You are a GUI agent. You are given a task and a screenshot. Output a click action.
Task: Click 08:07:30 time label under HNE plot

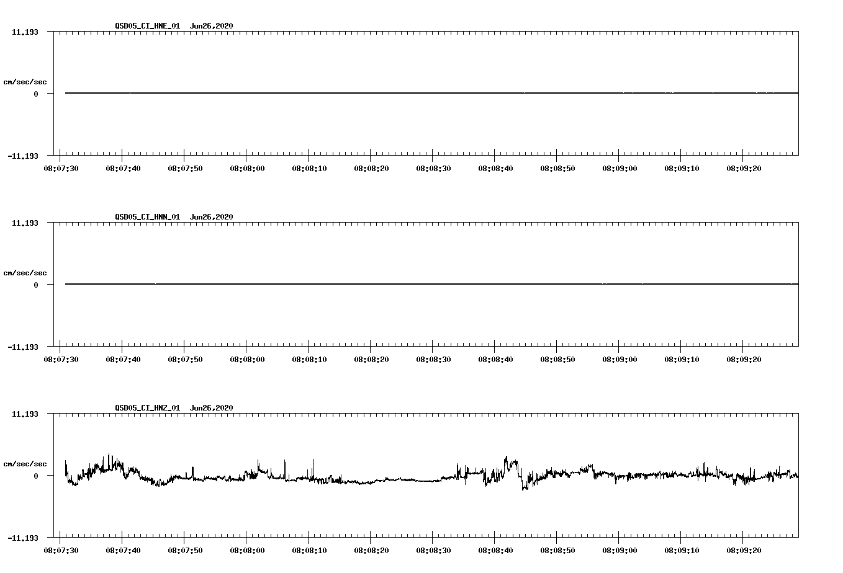pos(61,168)
